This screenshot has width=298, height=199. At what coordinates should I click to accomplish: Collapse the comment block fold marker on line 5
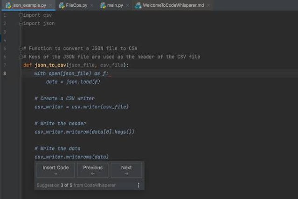[x=21, y=48]
